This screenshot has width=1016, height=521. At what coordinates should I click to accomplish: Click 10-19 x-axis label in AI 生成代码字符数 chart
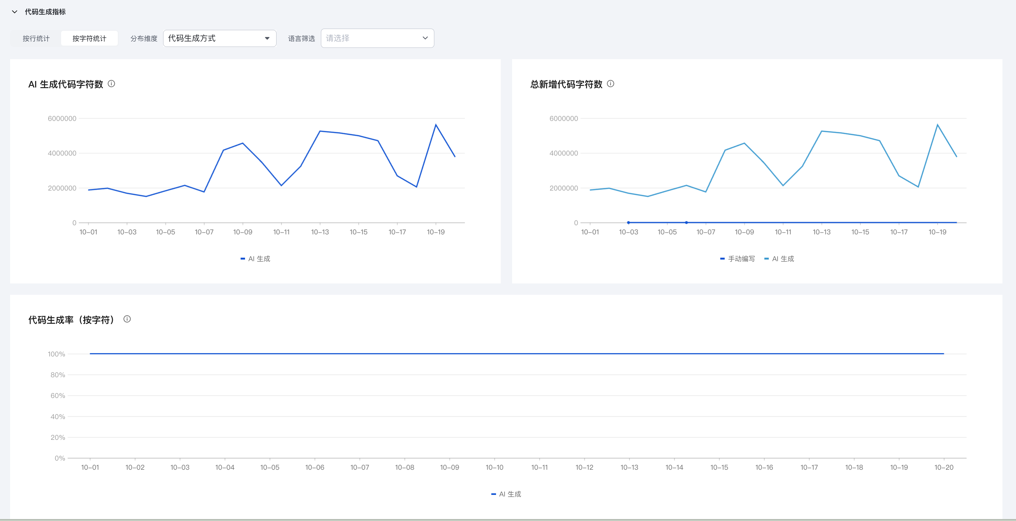(x=436, y=232)
